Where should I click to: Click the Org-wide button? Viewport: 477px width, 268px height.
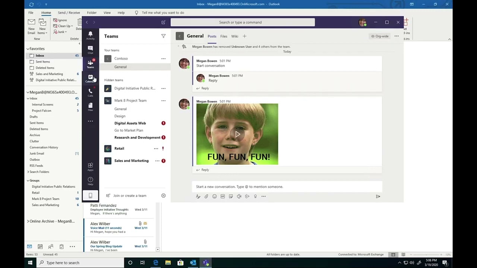click(x=380, y=36)
